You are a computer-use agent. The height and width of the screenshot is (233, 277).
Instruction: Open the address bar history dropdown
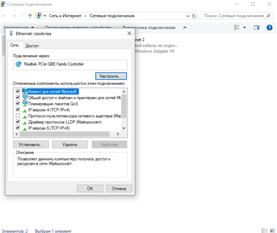187,16
